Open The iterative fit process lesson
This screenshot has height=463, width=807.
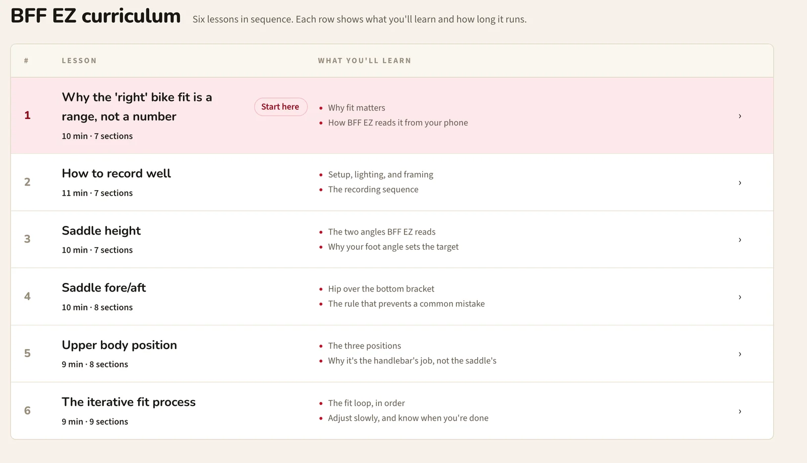[129, 402]
